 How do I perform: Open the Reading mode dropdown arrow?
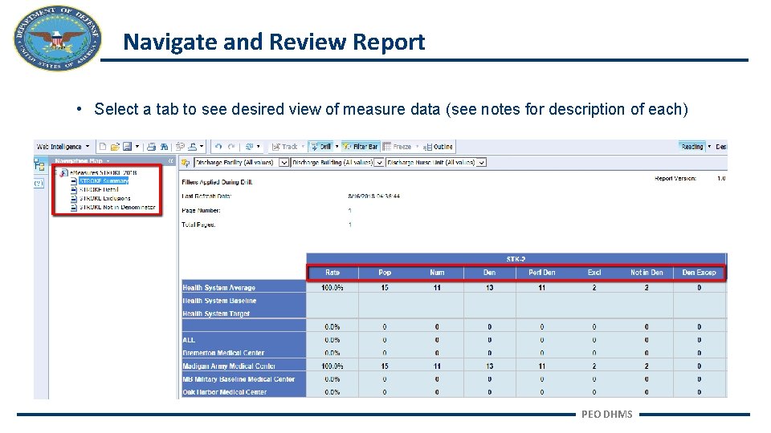pos(709,146)
